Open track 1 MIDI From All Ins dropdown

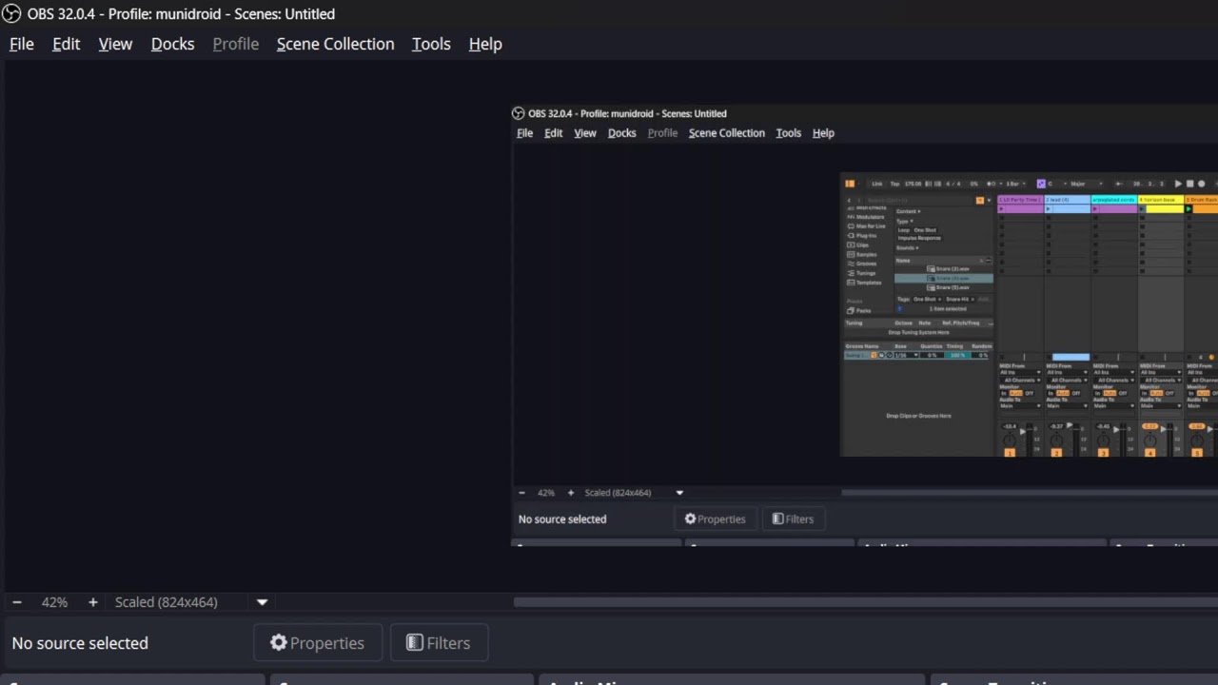coord(1020,372)
